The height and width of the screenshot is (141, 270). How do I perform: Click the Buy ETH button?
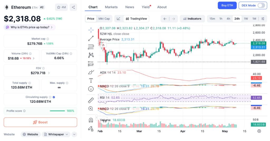pos(227,5)
